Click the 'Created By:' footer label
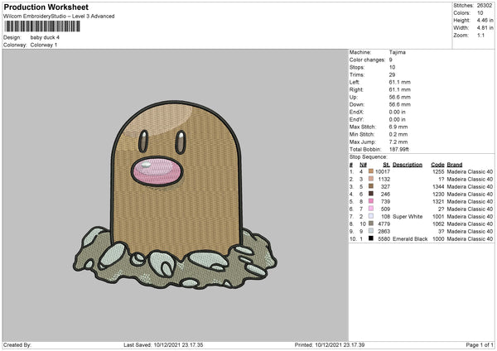Screen dimensions: 497x351 17,344
